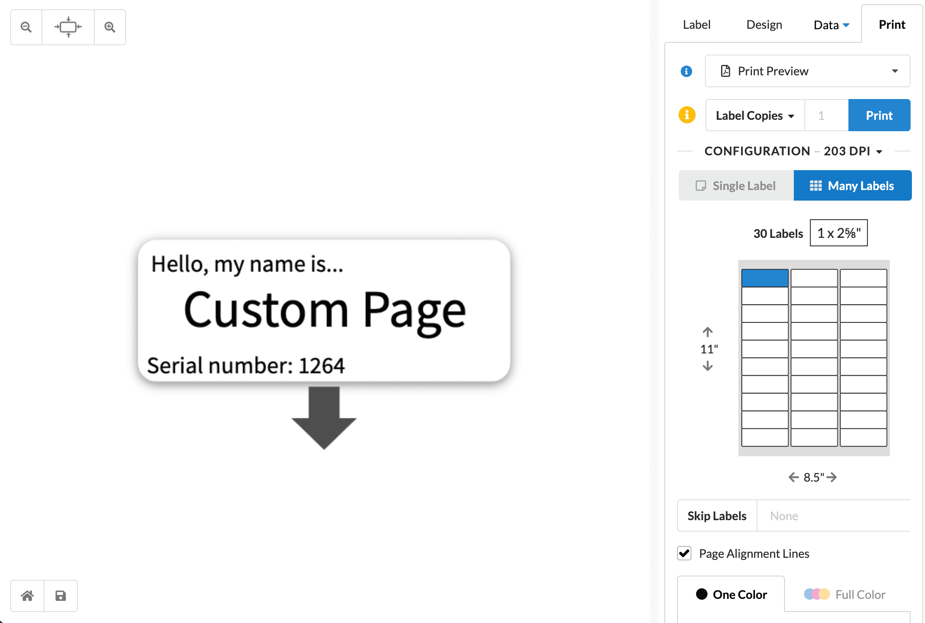Expand the Label Copies dropdown
Screen dimensions: 925x623
coord(754,115)
